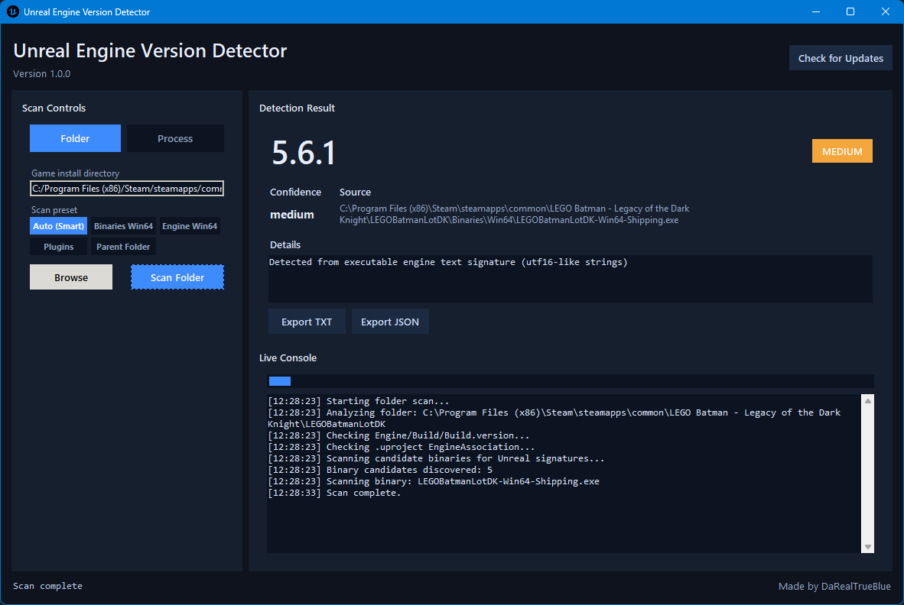Click the Source executable path text
904x605 pixels.
click(514, 214)
